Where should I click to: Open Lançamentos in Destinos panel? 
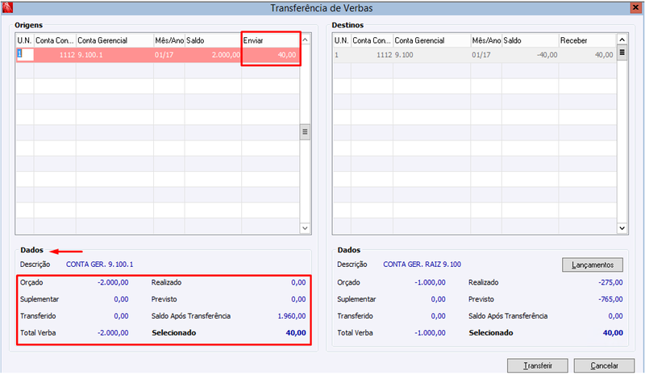[x=593, y=265]
